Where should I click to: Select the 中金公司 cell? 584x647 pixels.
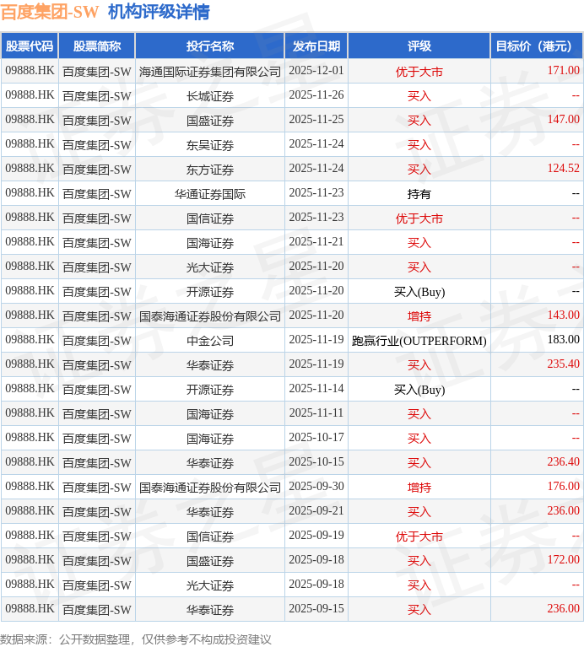210,341
